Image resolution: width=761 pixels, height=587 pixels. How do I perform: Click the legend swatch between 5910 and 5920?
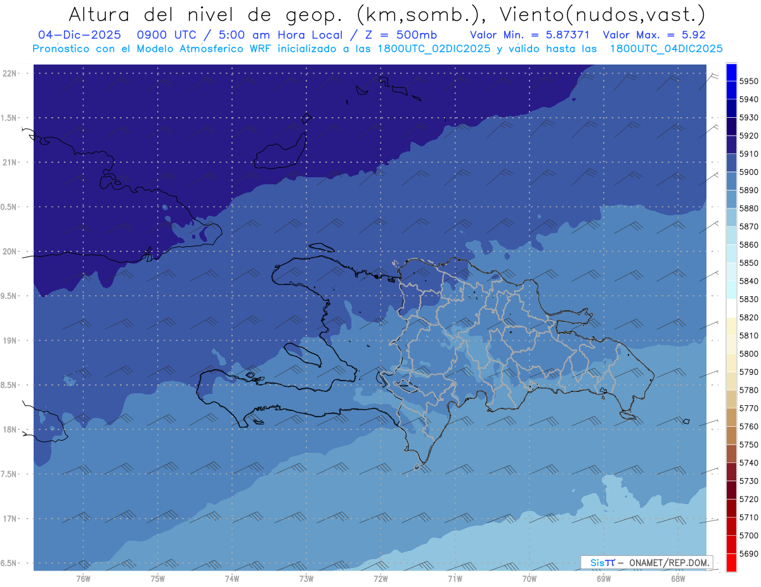[731, 144]
